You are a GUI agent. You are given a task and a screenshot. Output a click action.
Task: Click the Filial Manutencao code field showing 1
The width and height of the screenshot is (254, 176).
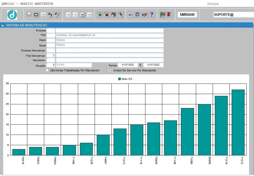pyautogui.click(x=51, y=55)
